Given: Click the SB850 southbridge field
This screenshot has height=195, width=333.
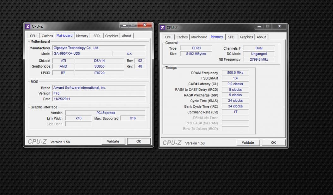Looking at the screenshot, I should (x=99, y=66).
